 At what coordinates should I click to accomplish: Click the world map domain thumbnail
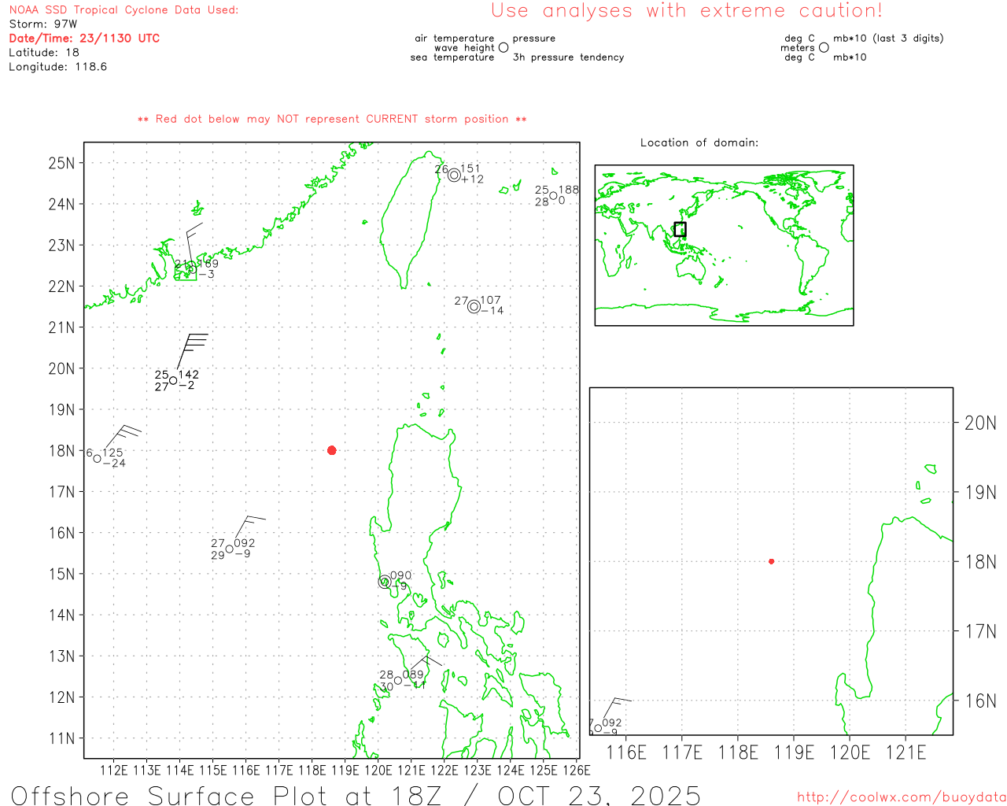tap(724, 245)
